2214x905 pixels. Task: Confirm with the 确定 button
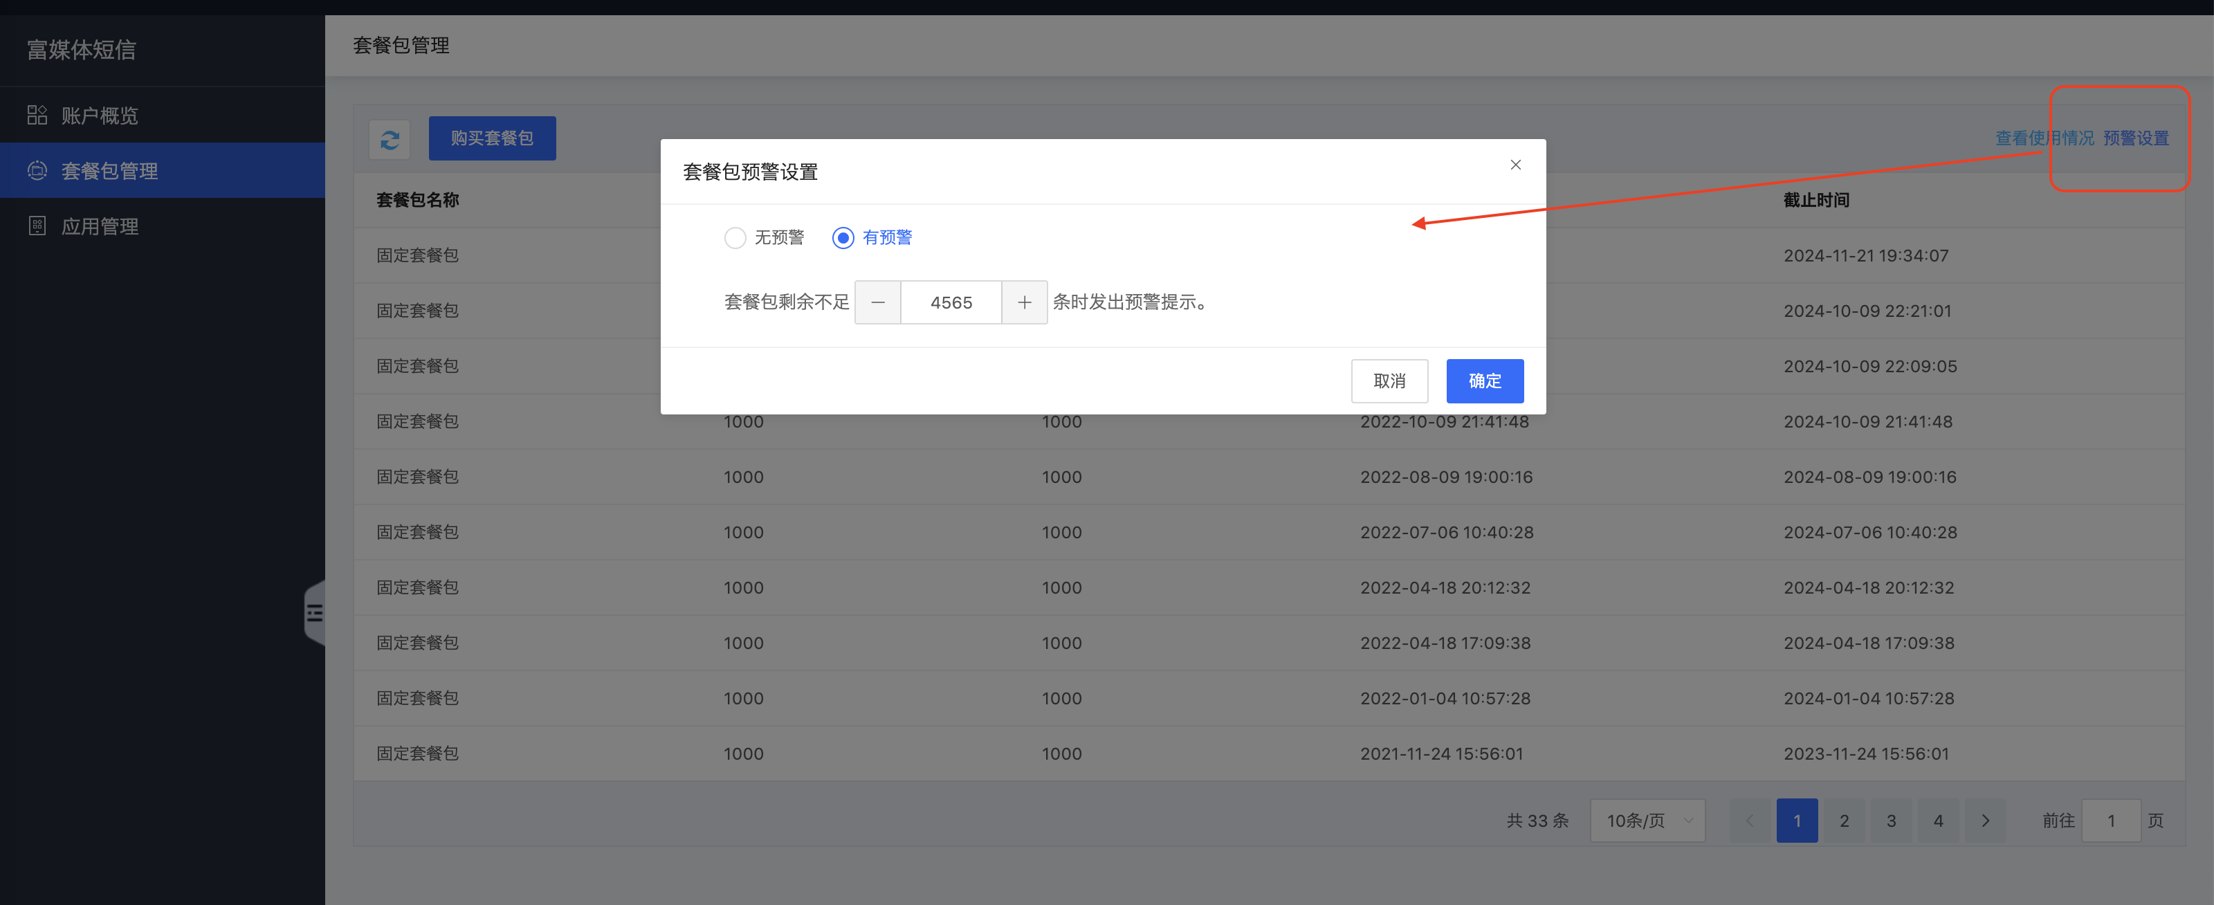pos(1484,381)
